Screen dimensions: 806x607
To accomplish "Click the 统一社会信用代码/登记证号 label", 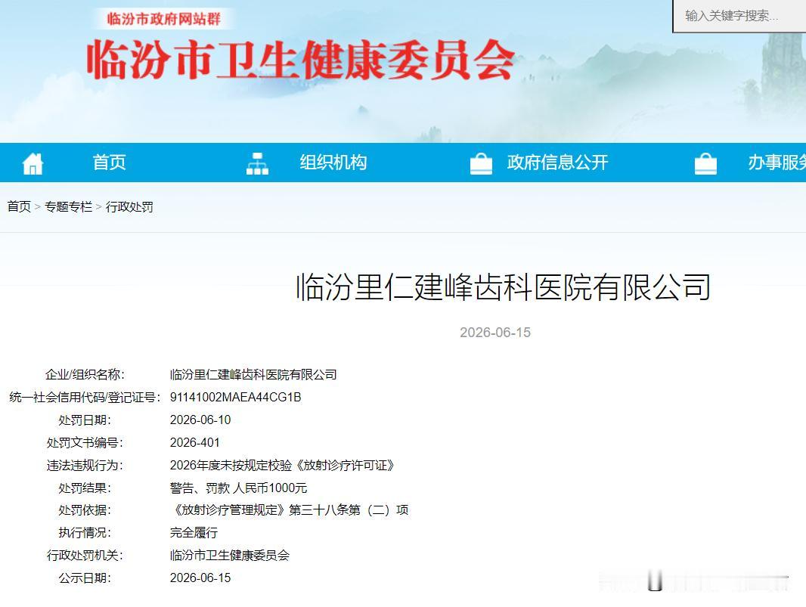I will tap(85, 398).
